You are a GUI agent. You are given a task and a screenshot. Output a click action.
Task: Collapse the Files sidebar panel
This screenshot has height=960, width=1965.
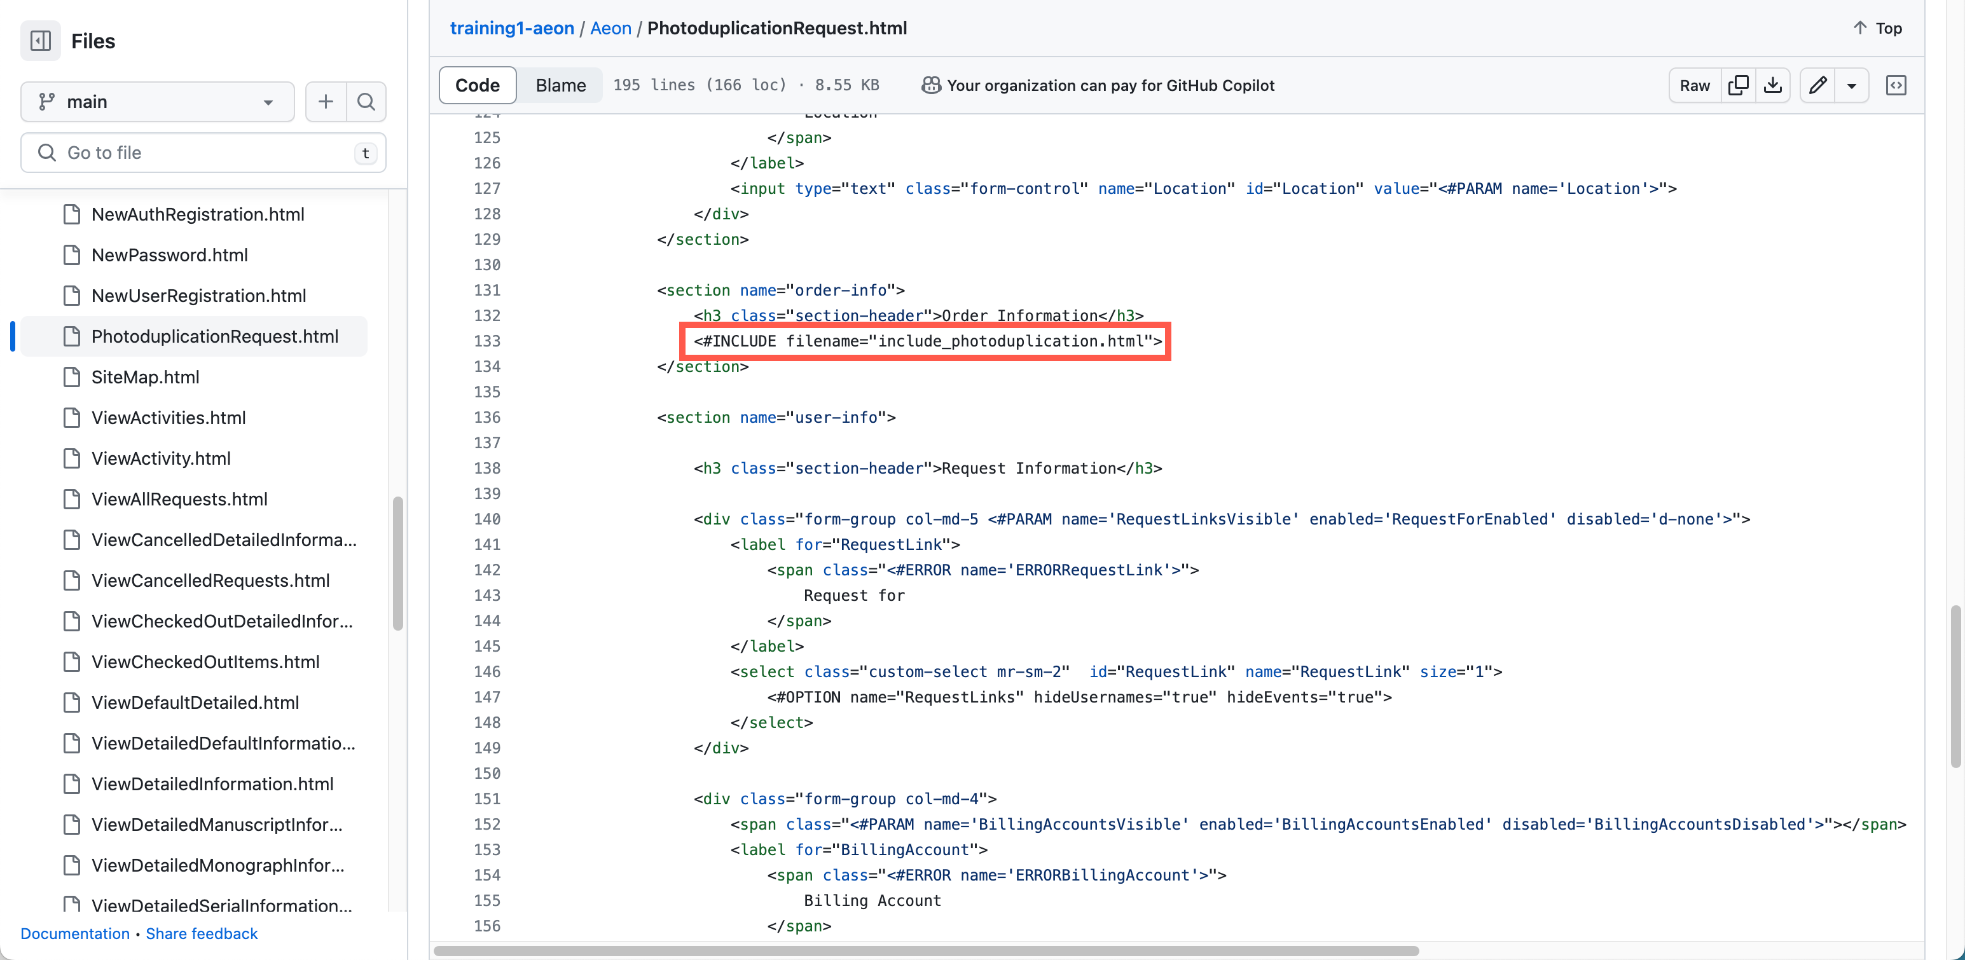(41, 41)
